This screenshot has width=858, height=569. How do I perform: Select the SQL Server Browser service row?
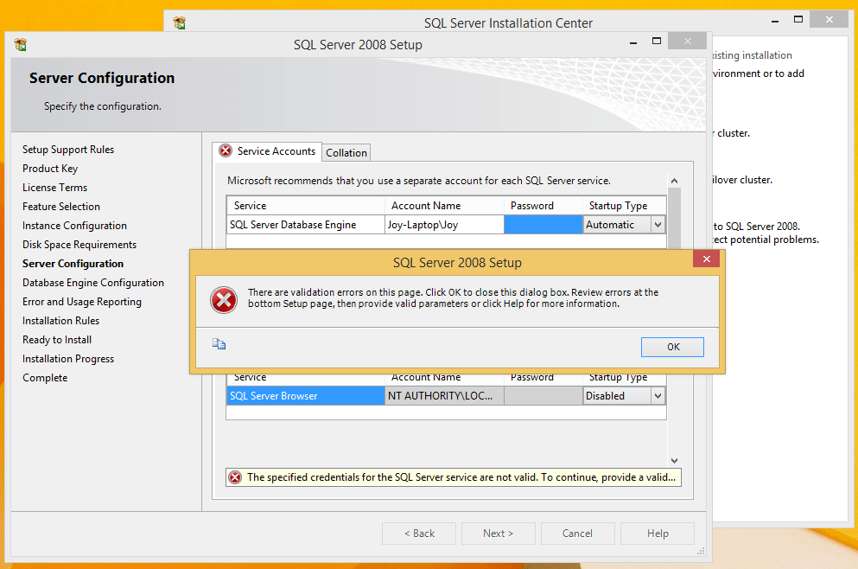tap(305, 396)
